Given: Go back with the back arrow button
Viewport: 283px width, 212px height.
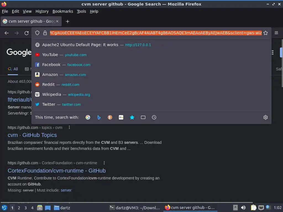Looking at the screenshot, I should click(x=7, y=33).
